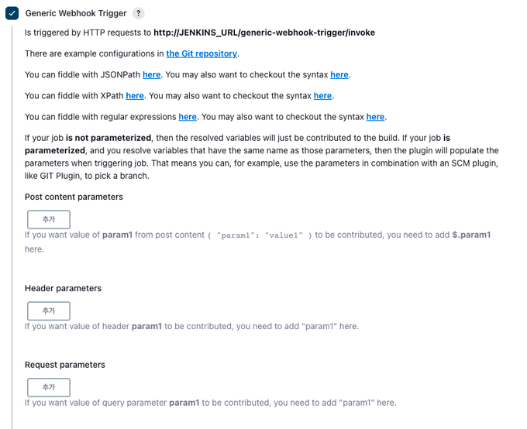Uncheck the Generic Webhook Trigger checkbox
Screen dimensions: 527x429
point(12,13)
